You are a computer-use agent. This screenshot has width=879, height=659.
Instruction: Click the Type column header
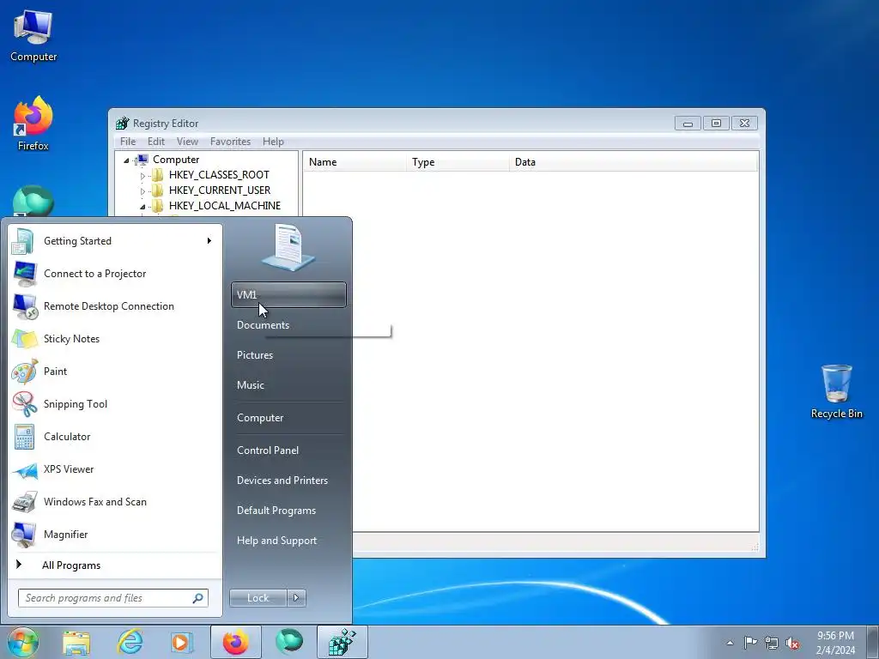click(x=458, y=162)
